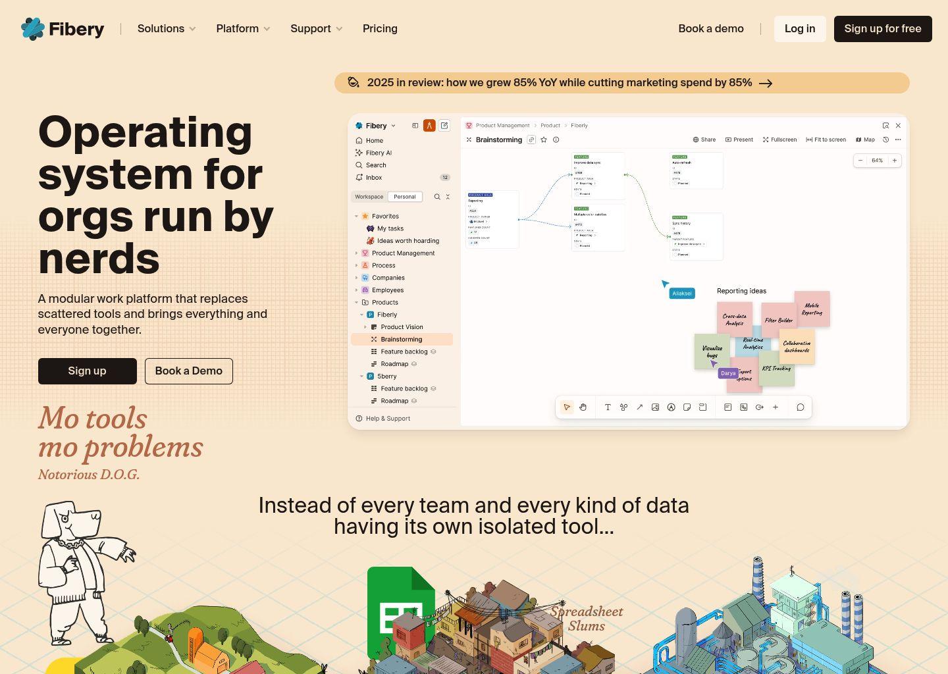Choose the arrow connector tool
948x674 pixels.
(x=639, y=407)
